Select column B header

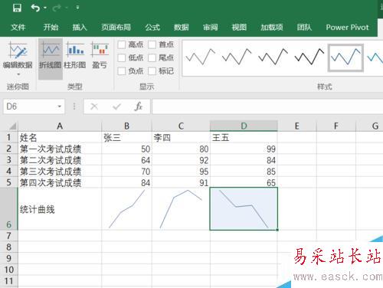click(126, 126)
